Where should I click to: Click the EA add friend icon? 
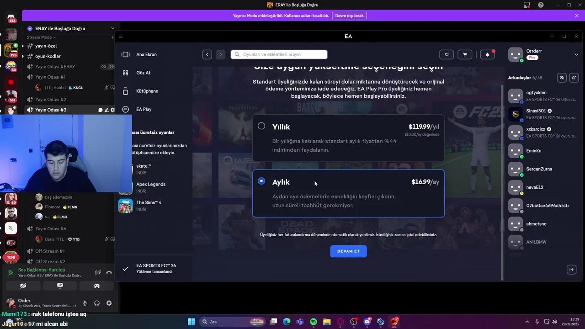(x=574, y=78)
